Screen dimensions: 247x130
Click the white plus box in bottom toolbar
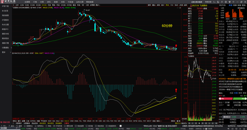coord(120,126)
